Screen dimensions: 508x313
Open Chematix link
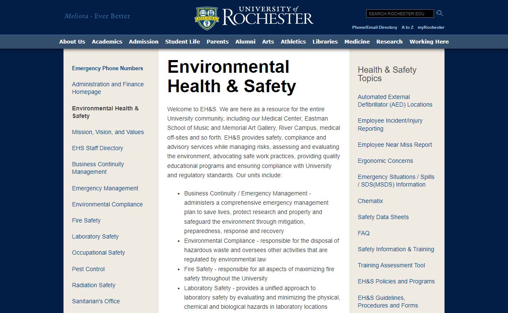click(x=370, y=201)
